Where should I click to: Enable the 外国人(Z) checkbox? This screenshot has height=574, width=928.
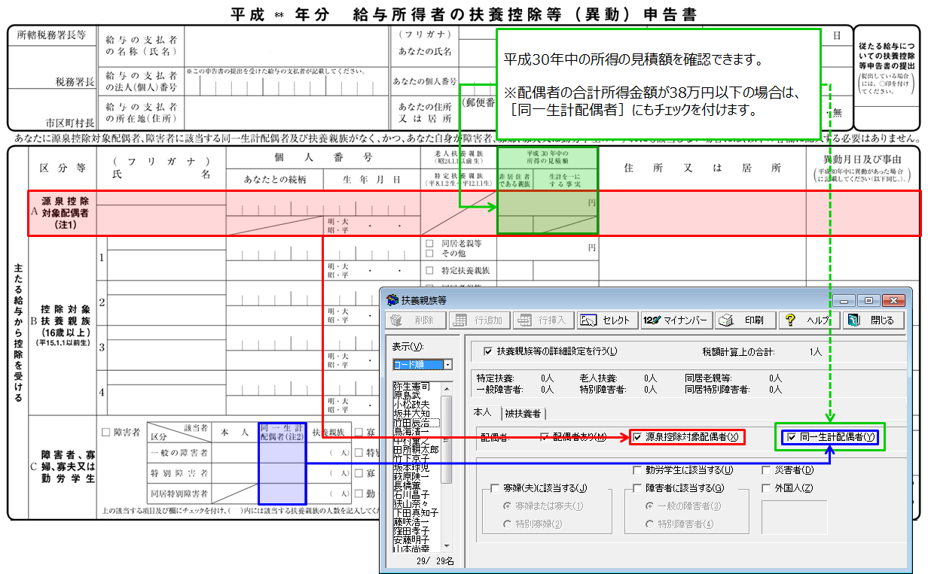(x=788, y=488)
